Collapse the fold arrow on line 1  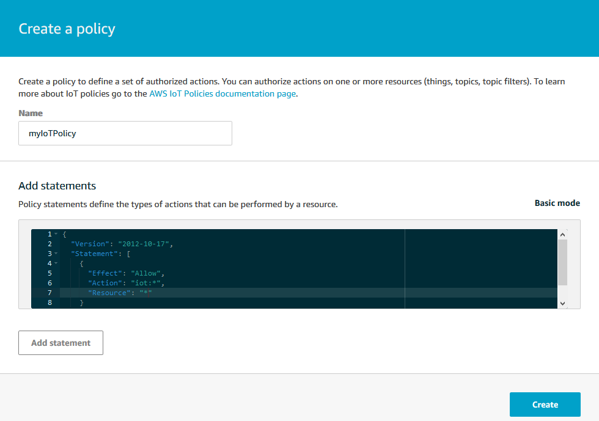[56, 234]
